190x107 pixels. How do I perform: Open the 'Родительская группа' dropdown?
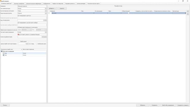pos(46,13)
